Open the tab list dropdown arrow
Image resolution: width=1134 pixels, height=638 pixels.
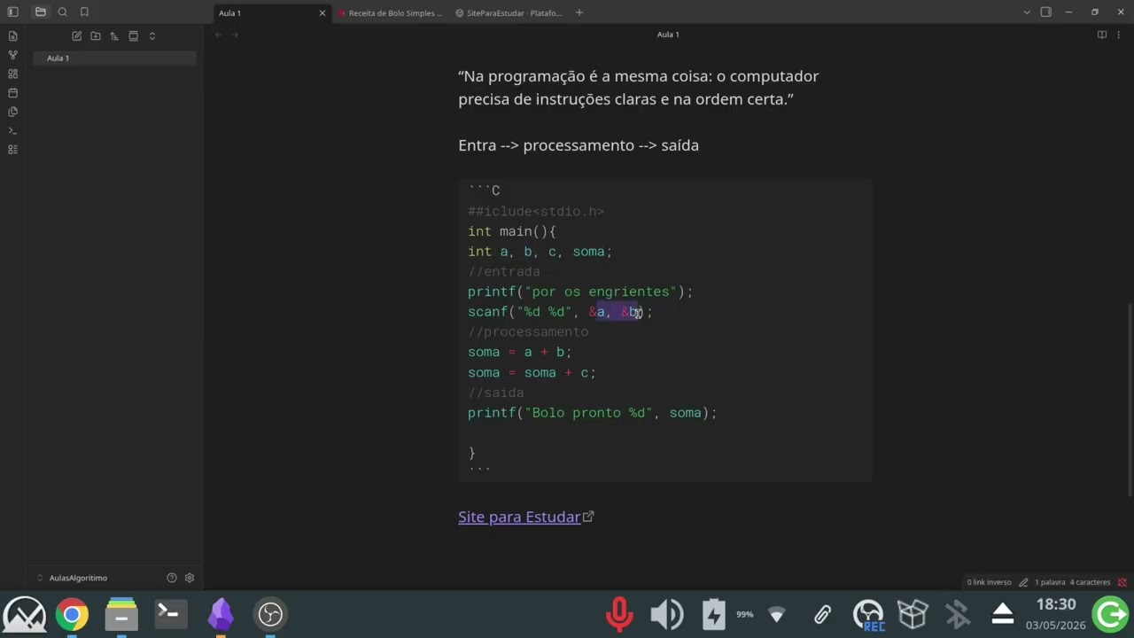point(1027,12)
